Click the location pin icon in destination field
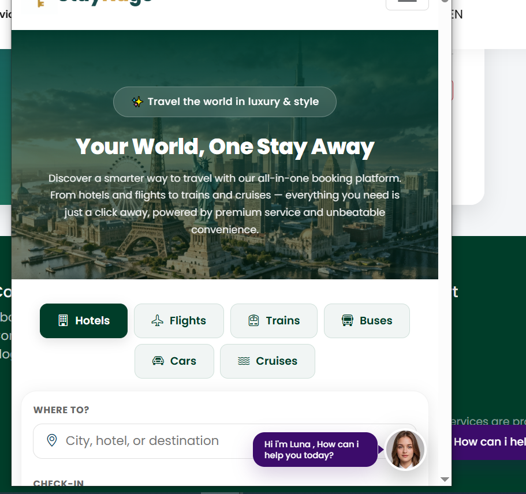 [x=52, y=441]
